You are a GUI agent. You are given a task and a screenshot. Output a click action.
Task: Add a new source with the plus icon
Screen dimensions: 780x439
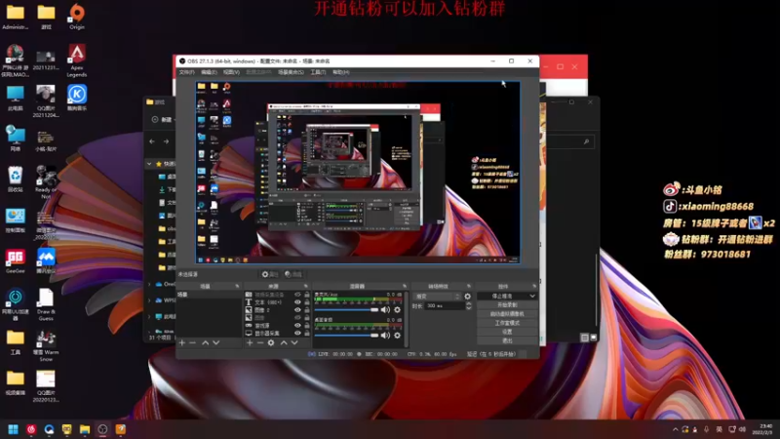pos(250,342)
